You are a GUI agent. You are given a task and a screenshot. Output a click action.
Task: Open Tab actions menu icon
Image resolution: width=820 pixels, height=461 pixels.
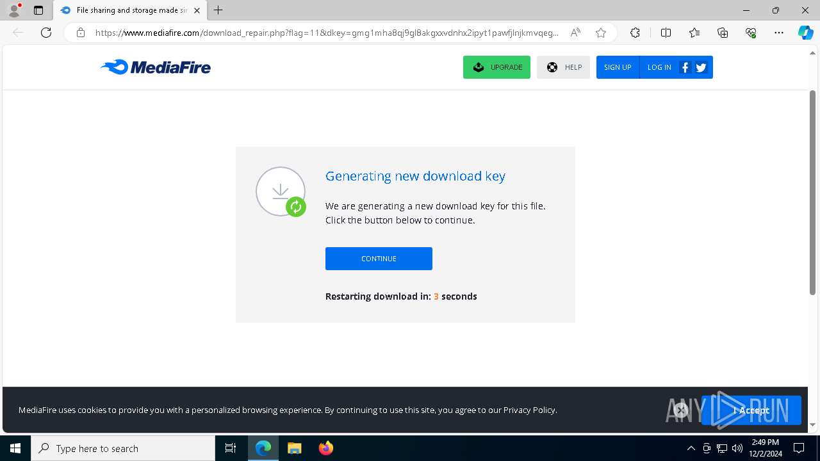coord(38,10)
